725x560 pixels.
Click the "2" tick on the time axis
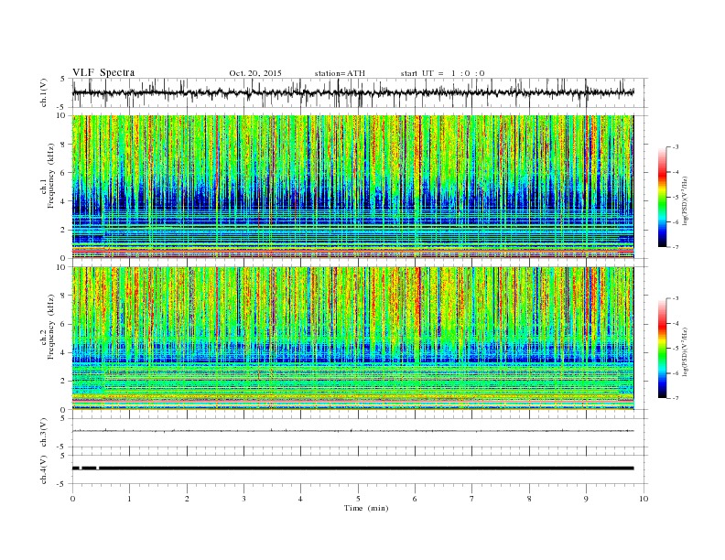point(187,499)
